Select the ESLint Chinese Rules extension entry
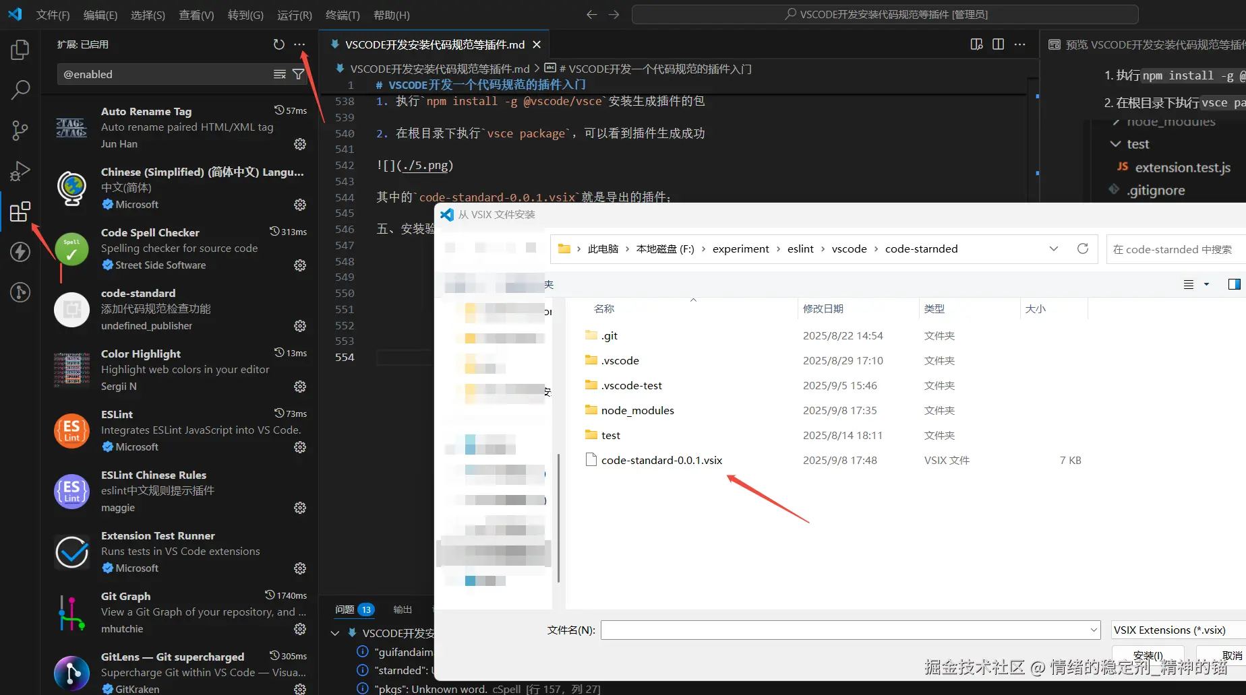The image size is (1246, 695). click(x=179, y=491)
